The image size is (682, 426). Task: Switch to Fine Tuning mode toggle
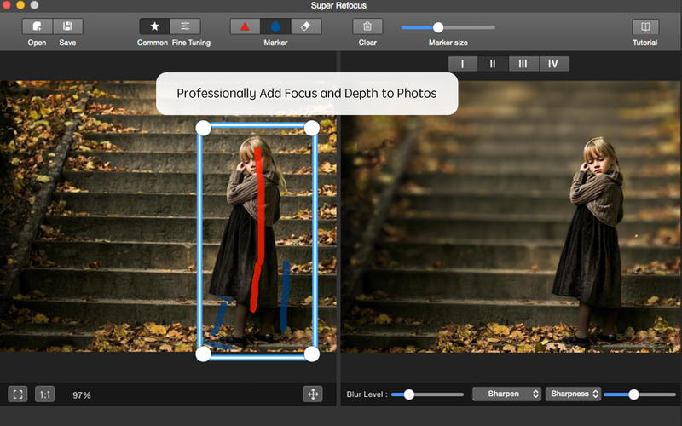click(185, 26)
